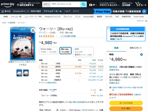
Task: Open 廉価版 submenu item
Action: (99, 17)
